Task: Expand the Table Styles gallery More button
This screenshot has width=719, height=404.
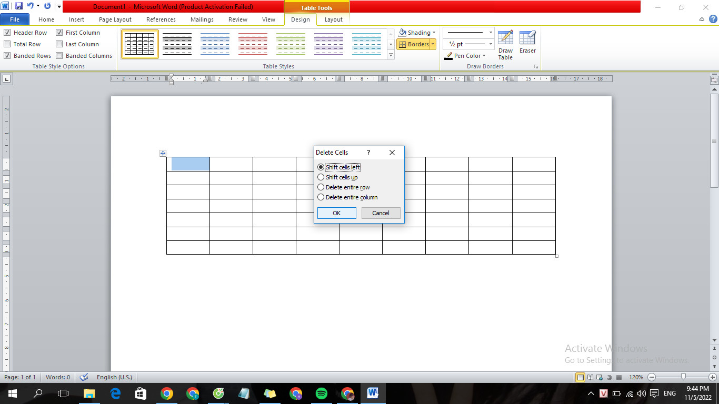Action: point(391,55)
